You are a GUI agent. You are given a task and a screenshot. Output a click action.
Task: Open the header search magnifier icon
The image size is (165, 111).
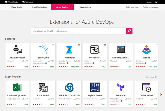pos(156,2)
